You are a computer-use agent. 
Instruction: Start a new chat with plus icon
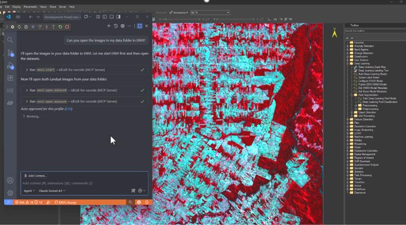[109, 25]
